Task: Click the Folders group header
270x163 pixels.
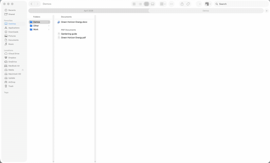Action: click(37, 17)
